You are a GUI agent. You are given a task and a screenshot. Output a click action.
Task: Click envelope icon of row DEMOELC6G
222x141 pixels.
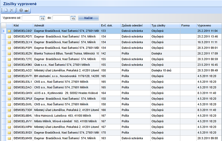click(9, 31)
